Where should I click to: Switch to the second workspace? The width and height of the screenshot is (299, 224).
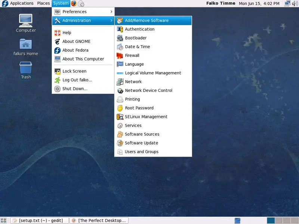(x=279, y=220)
